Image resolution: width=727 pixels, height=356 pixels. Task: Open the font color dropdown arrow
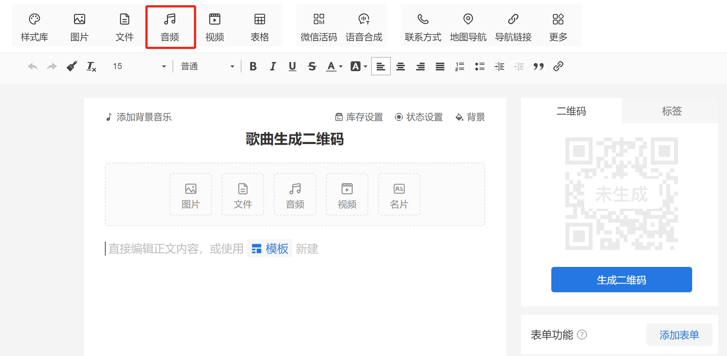341,67
